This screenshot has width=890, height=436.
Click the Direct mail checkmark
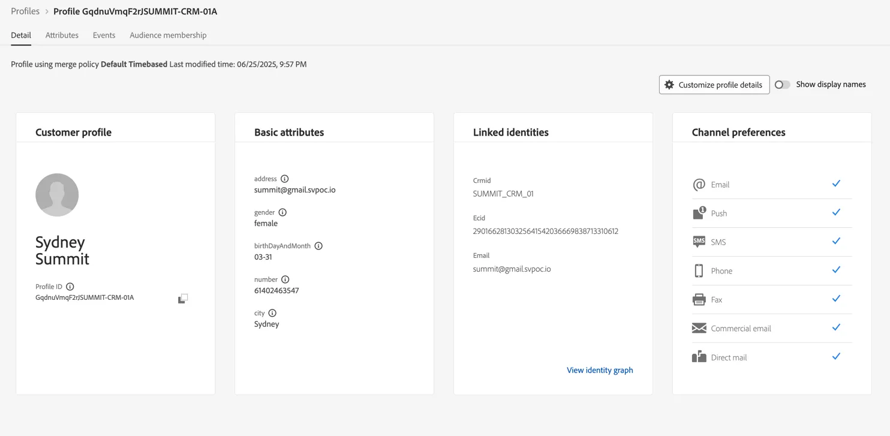[x=836, y=356]
